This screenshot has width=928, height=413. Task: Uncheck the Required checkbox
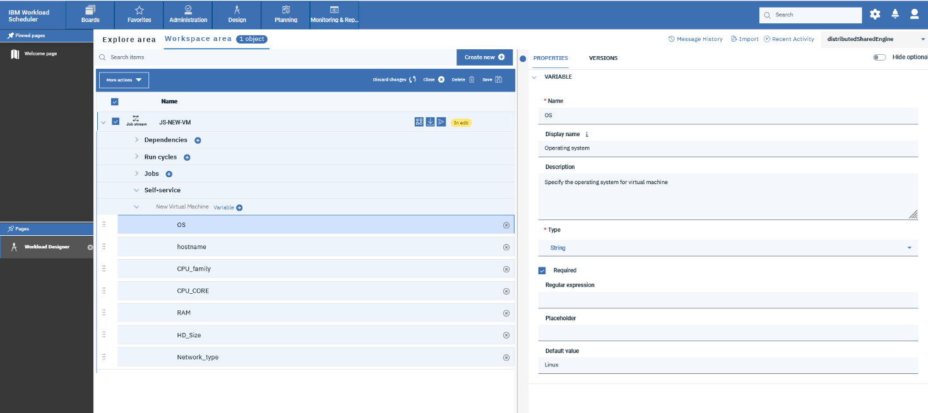542,270
